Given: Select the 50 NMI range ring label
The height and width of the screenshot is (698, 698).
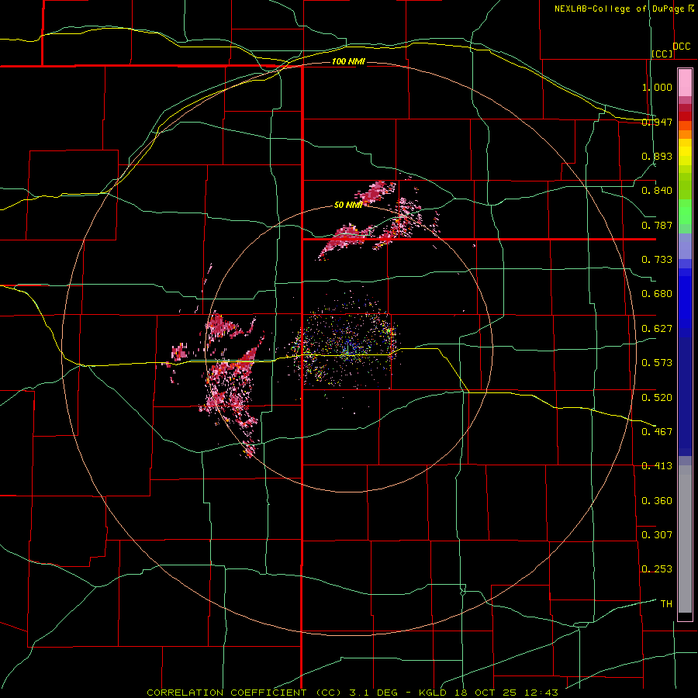Looking at the screenshot, I should (x=348, y=205).
